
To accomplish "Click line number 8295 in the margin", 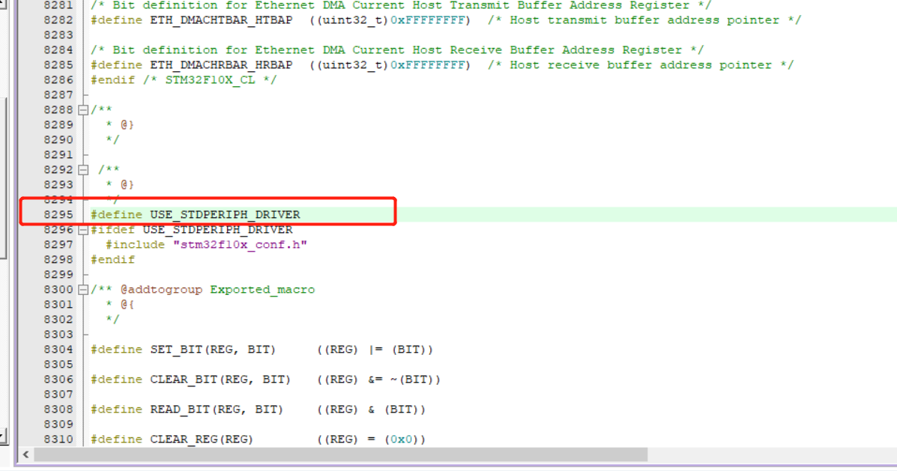I will click(x=60, y=214).
